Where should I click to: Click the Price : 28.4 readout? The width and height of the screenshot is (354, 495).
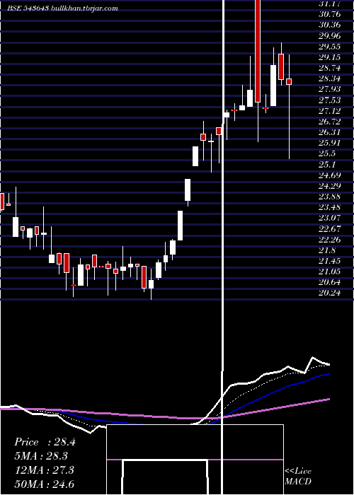(x=45, y=442)
